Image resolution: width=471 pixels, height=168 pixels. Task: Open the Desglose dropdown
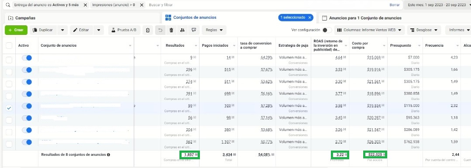[x=424, y=30]
